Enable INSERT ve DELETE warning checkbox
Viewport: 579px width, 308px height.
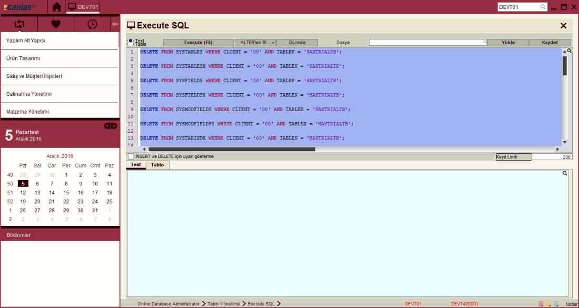[131, 156]
